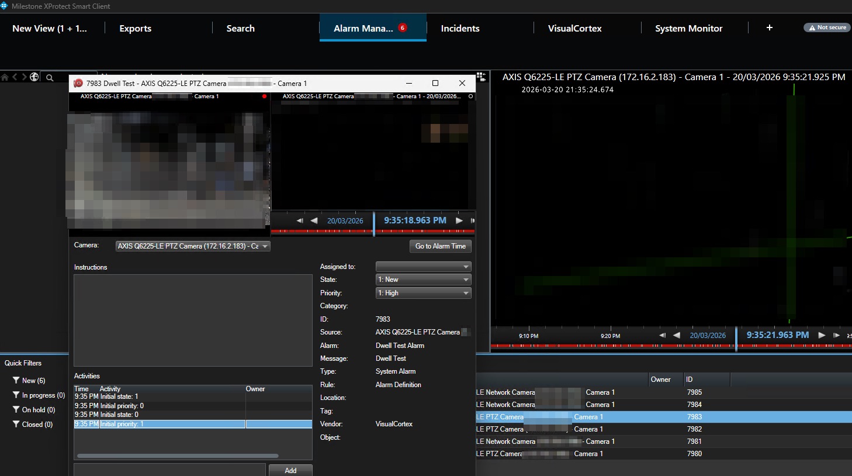The image size is (852, 476).
Task: Select alarm row with ID 7981
Action: click(664, 441)
